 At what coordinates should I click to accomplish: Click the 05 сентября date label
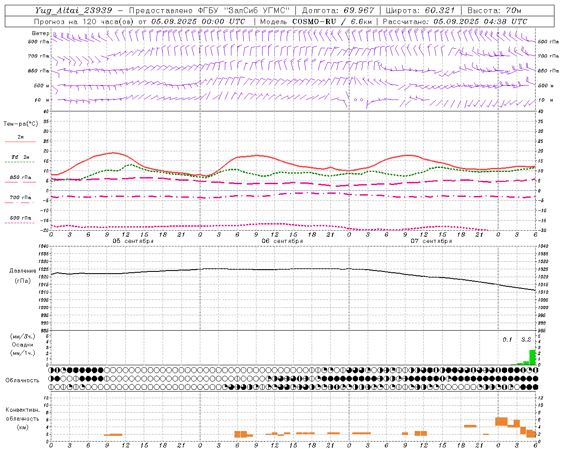133,241
